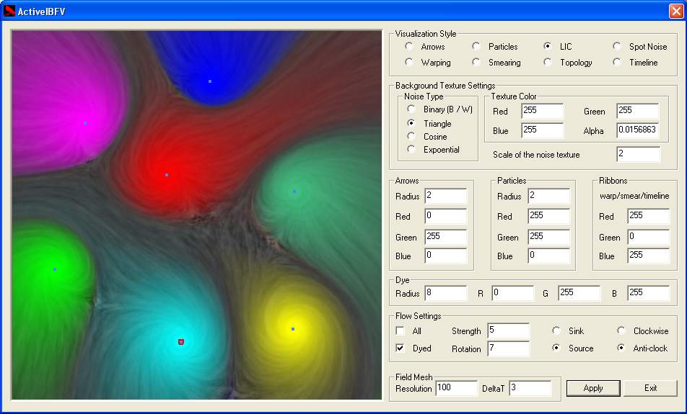Enable the All flow settings checkbox
The image size is (687, 414).
click(401, 331)
